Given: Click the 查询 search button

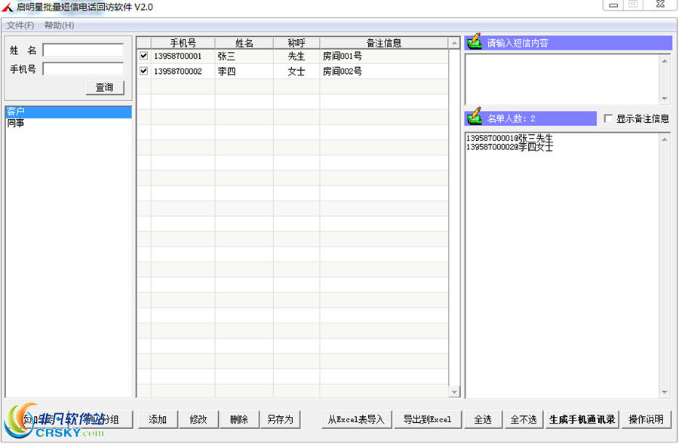Looking at the screenshot, I should click(105, 87).
